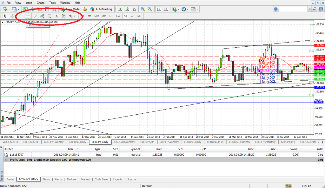325x188 pixels.
Task: Switch to the M5 timeframe
Action: (x=89, y=16)
